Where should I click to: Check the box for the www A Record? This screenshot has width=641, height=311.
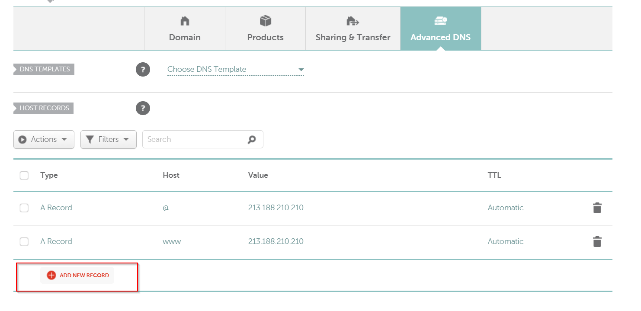coord(24,242)
